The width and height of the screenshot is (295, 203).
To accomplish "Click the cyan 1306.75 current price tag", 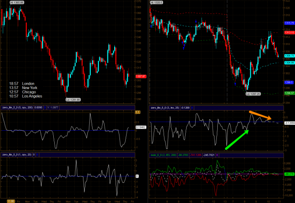I will [x=289, y=56].
